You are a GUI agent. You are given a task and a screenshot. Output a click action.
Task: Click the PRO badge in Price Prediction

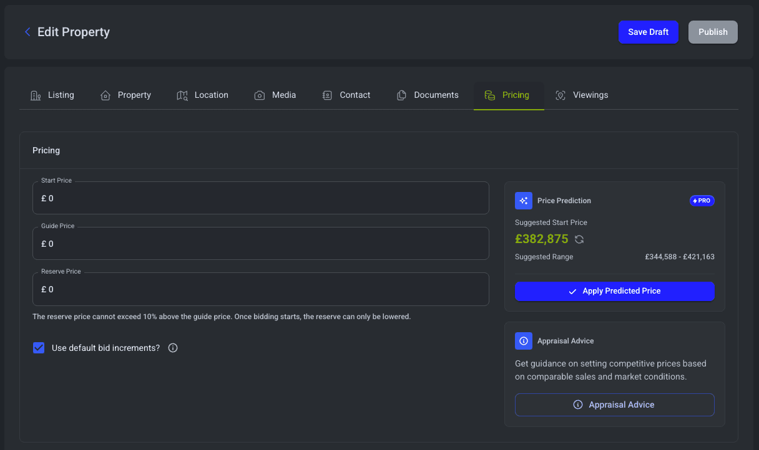pos(702,201)
